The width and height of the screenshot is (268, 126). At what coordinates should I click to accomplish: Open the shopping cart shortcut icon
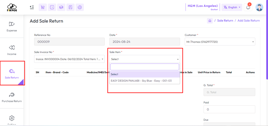(43, 7)
